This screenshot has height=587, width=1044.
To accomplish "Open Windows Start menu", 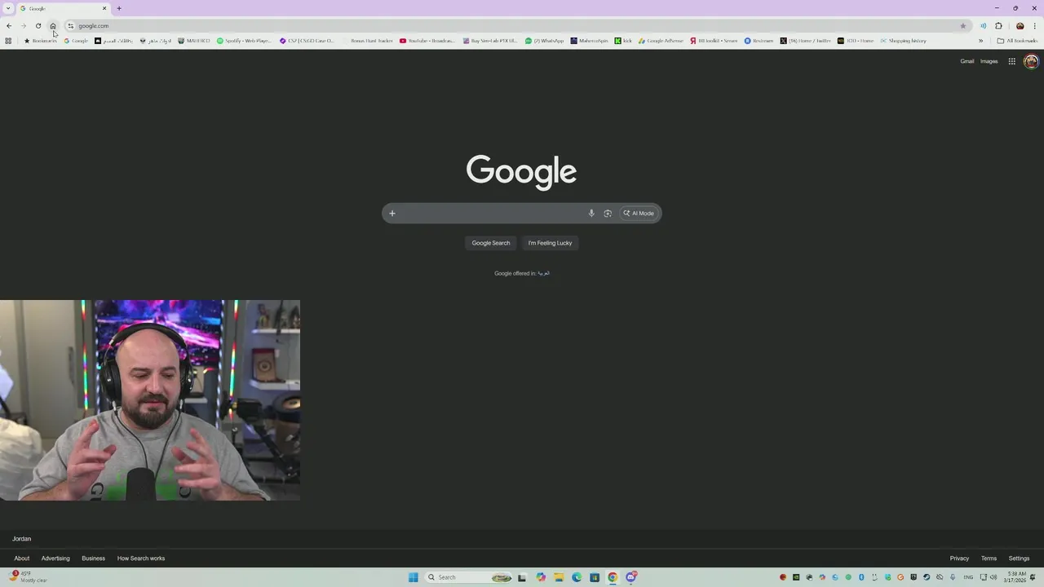I will pyautogui.click(x=414, y=577).
